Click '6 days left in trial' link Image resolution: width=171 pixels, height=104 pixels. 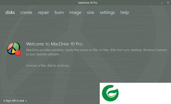[14, 101]
